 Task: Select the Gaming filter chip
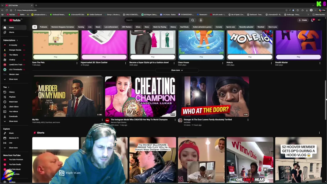(81, 27)
